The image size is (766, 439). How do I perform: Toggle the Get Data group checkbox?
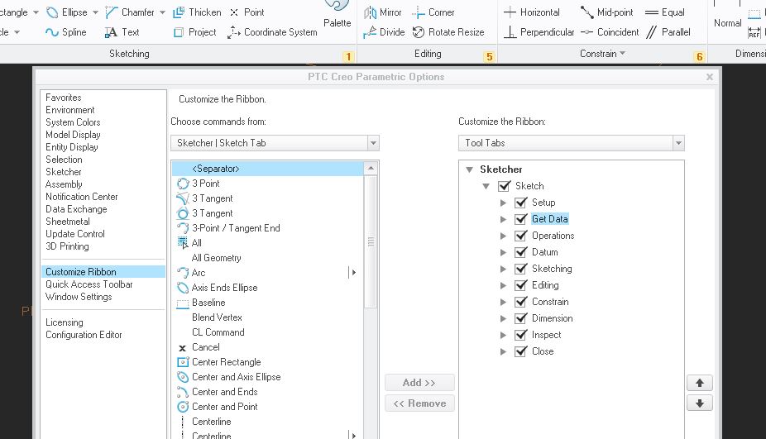[x=521, y=219]
